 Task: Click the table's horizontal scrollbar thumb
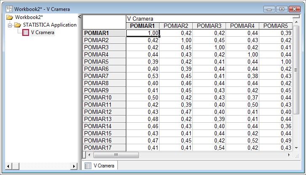[x=116, y=155]
